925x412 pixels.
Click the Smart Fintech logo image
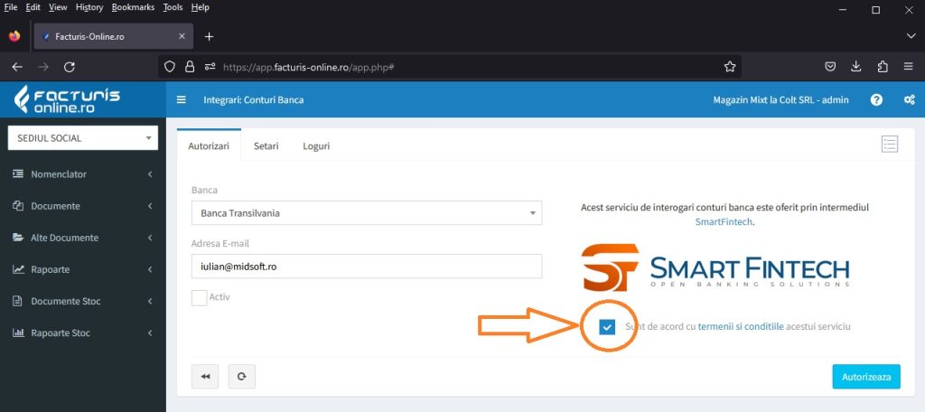(715, 267)
